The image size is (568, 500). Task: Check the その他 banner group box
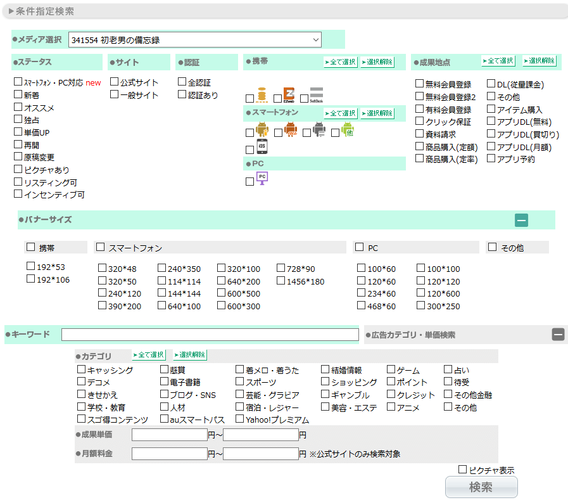pyautogui.click(x=492, y=247)
